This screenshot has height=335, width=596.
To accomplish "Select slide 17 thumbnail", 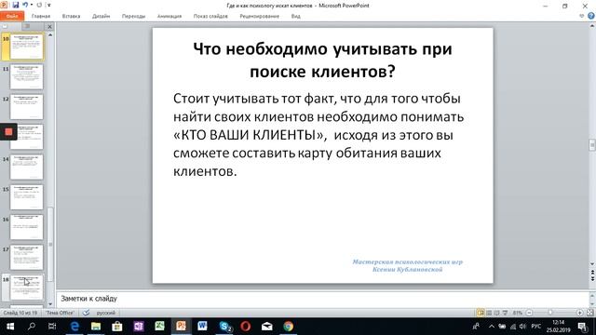I will [27, 257].
